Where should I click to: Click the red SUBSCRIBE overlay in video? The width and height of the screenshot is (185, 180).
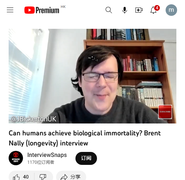coord(165,112)
